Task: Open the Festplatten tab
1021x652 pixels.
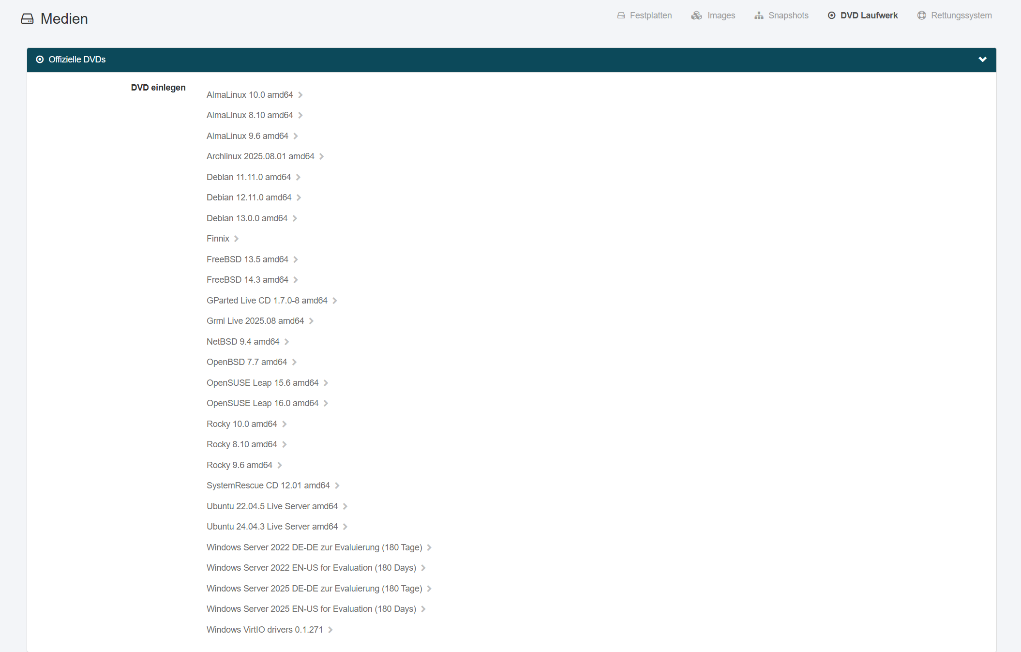Action: (645, 15)
